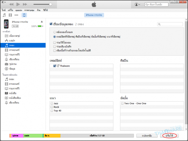188x141 pixels.
Task: Click the vertical scrollbar up arrow
Action: point(186,20)
